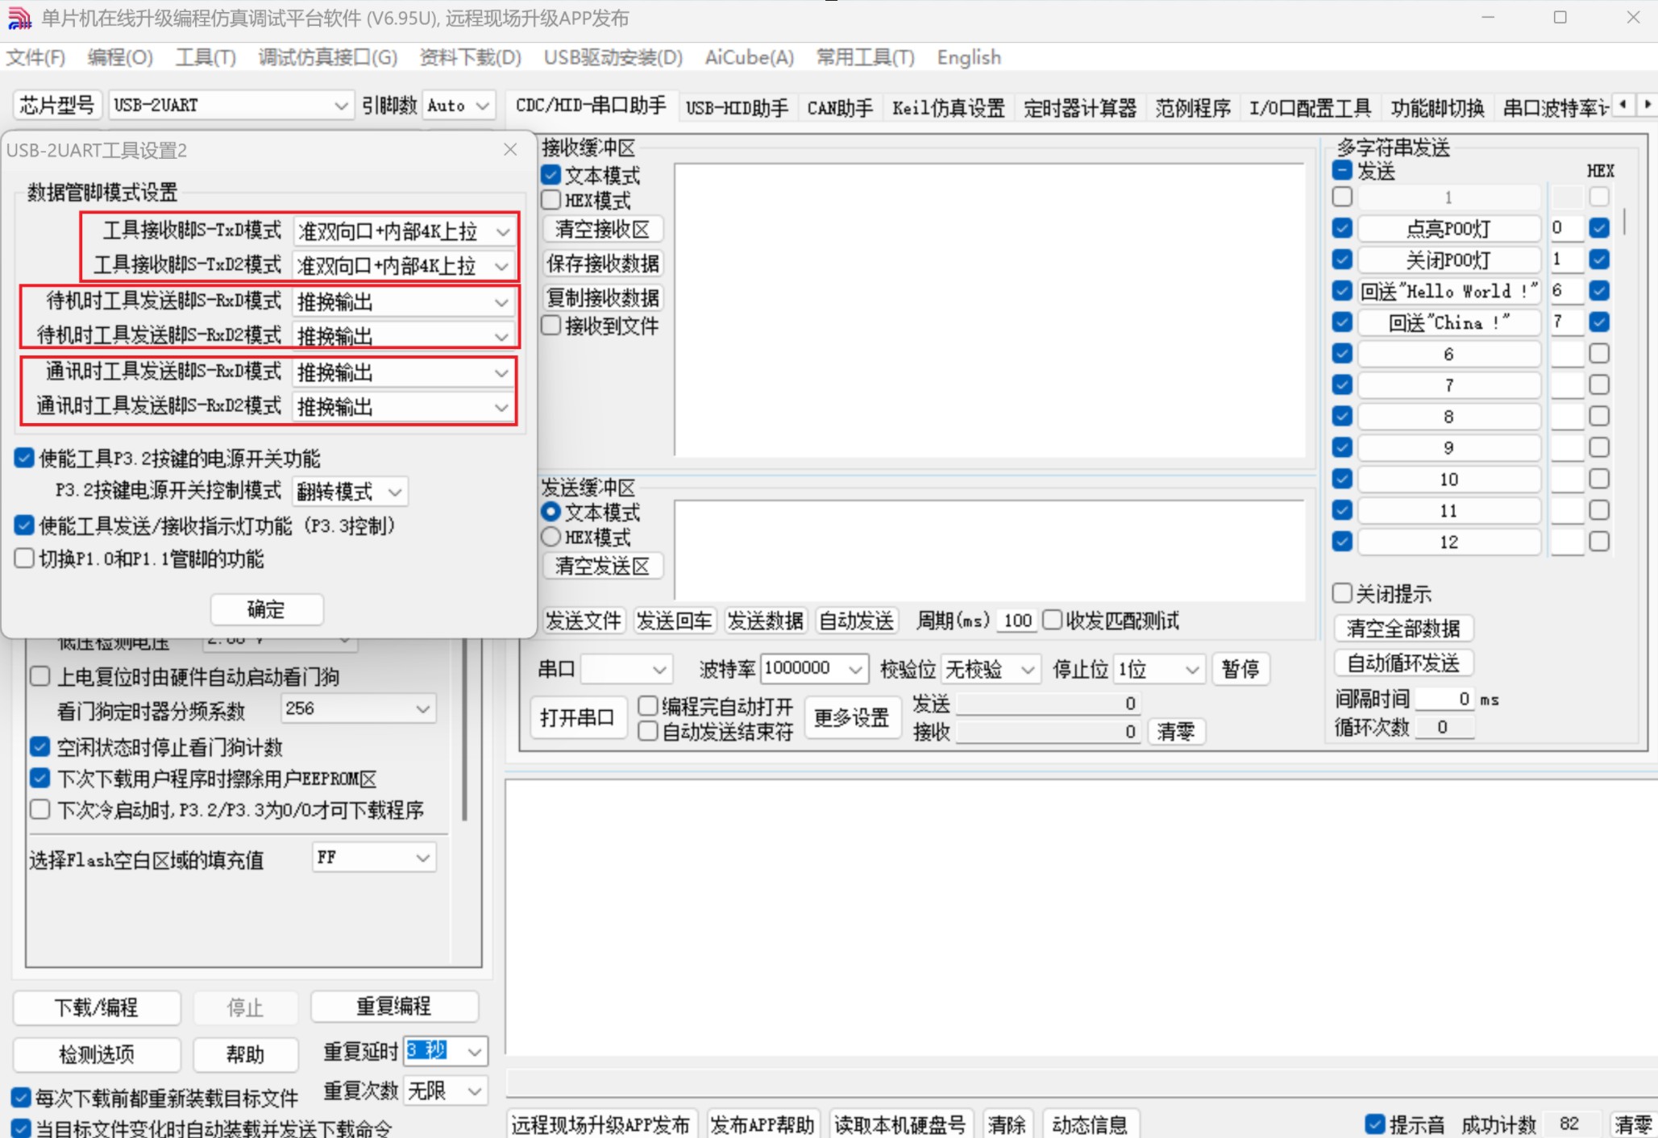Switch language via English menu

tap(969, 57)
